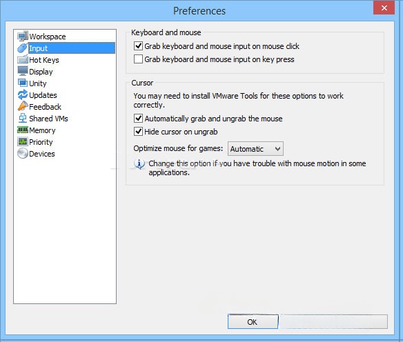Close the Preferences dialog
403x342 pixels.
coord(384,8)
